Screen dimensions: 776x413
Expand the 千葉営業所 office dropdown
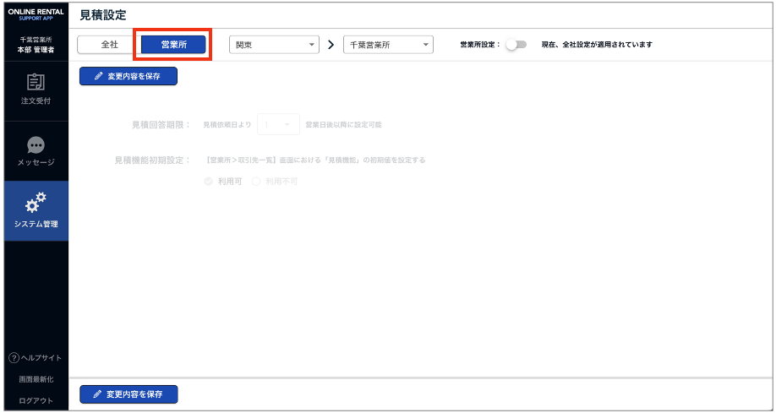388,45
